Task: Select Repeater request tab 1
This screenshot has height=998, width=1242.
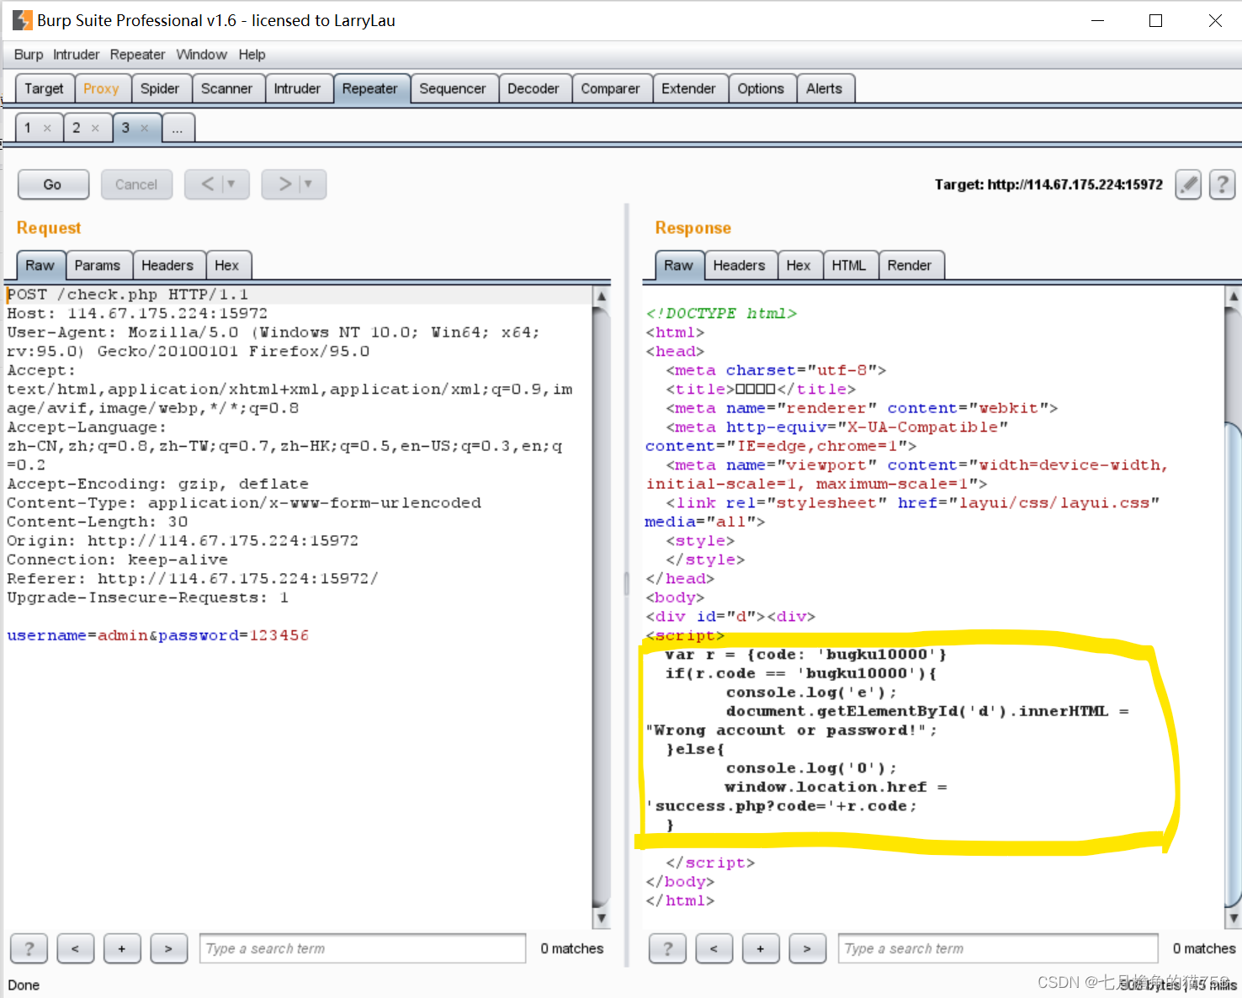Action: click(x=28, y=128)
